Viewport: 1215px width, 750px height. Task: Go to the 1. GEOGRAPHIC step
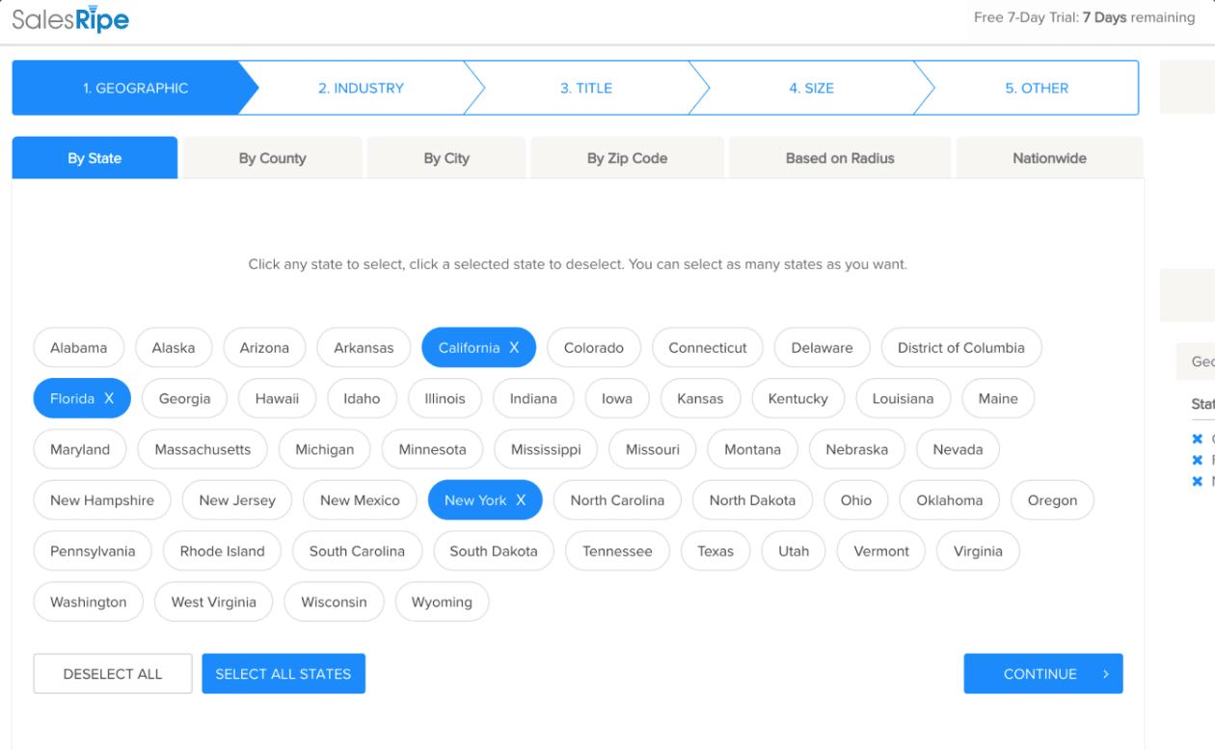click(x=135, y=88)
